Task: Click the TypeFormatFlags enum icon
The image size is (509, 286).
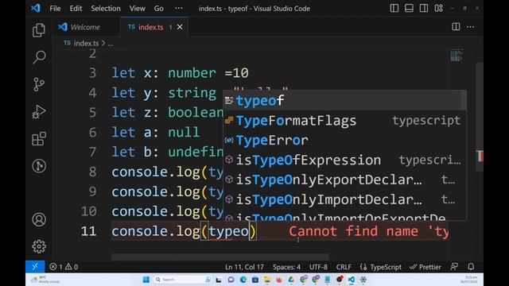Action: pyautogui.click(x=229, y=120)
